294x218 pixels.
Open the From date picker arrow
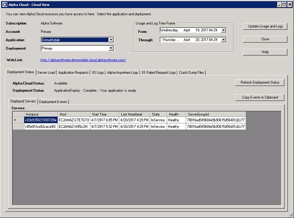tap(223, 30)
